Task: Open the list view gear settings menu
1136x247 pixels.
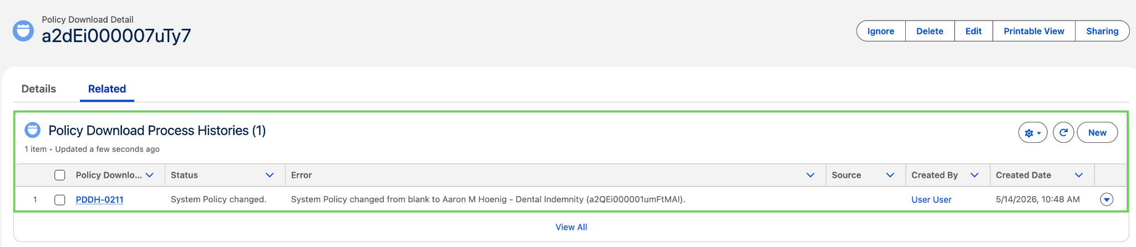Action: pyautogui.click(x=1033, y=133)
